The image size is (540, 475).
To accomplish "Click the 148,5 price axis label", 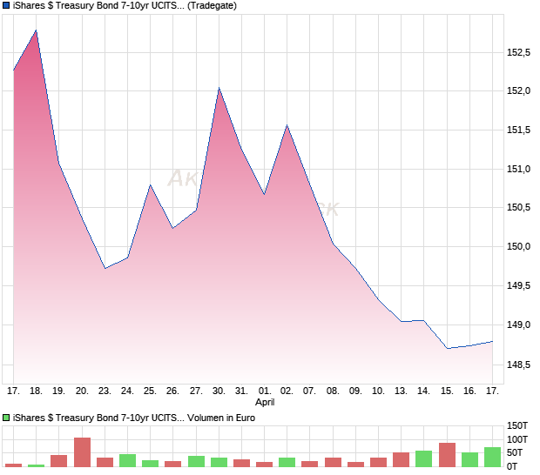I will pos(518,365).
